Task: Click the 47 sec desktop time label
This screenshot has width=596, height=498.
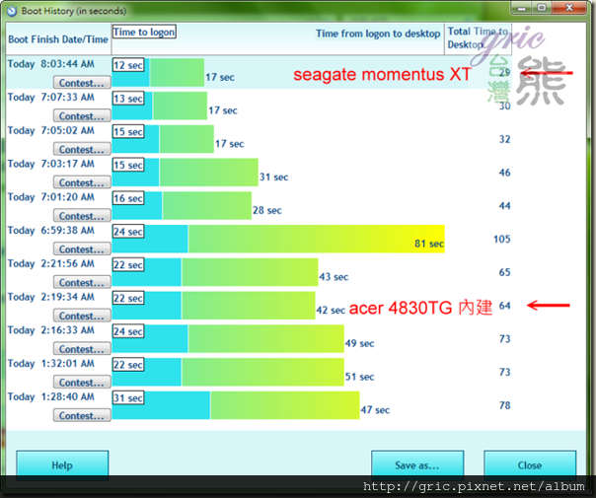Action: 375,410
